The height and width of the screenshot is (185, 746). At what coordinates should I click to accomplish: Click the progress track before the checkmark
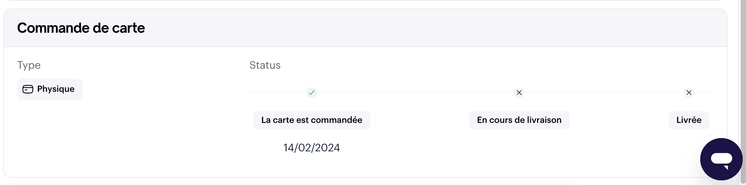pyautogui.click(x=278, y=92)
